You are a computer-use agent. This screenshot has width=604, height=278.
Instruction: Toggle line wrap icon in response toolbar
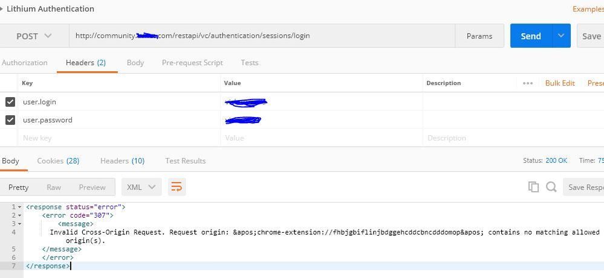[177, 187]
